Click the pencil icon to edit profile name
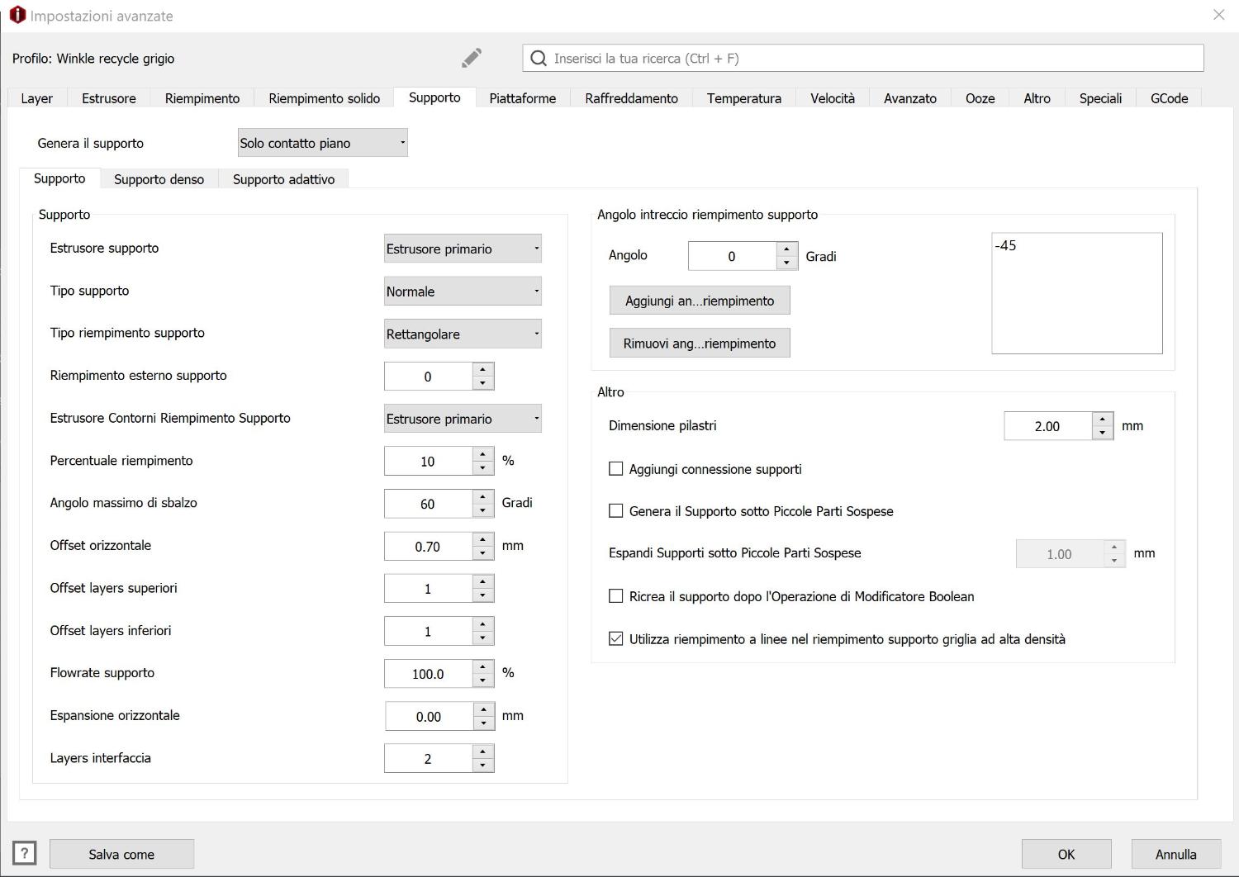Screen dimensions: 1239x877 pyautogui.click(x=471, y=58)
